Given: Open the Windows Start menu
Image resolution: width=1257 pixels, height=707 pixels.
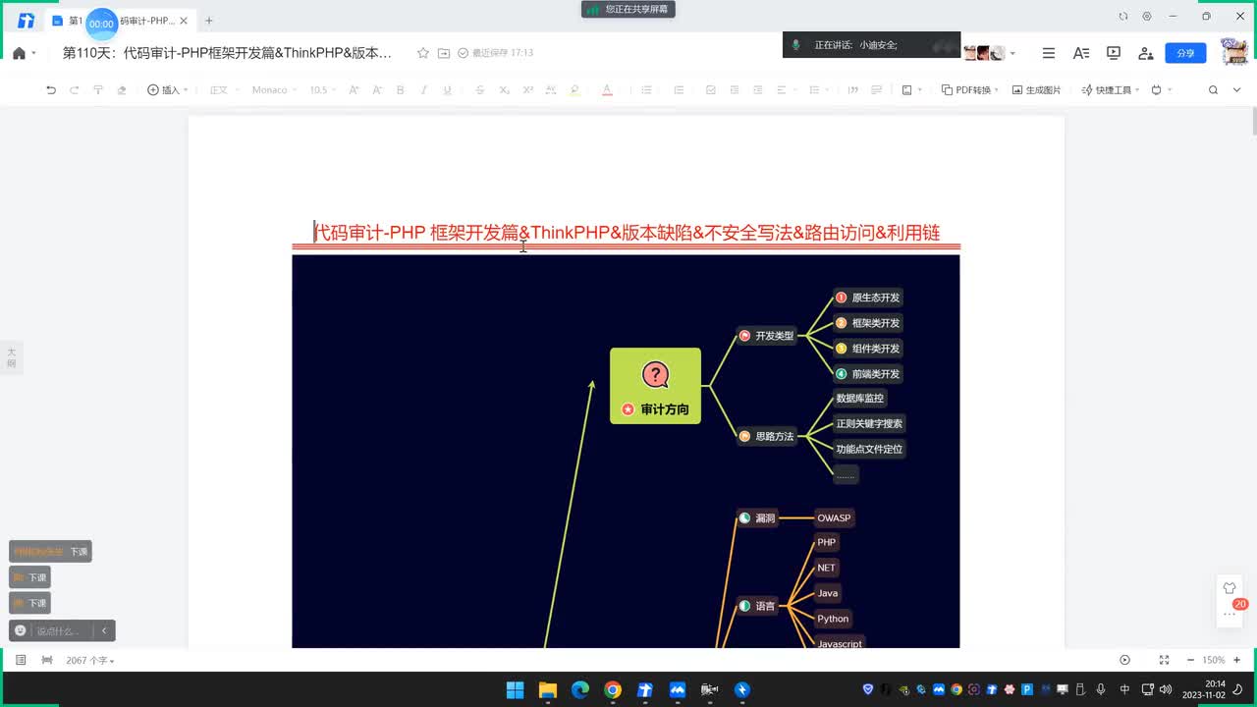Looking at the screenshot, I should click(516, 689).
